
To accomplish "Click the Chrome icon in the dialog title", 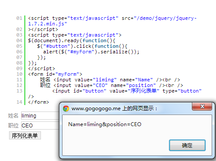I will (x=66, y=108).
